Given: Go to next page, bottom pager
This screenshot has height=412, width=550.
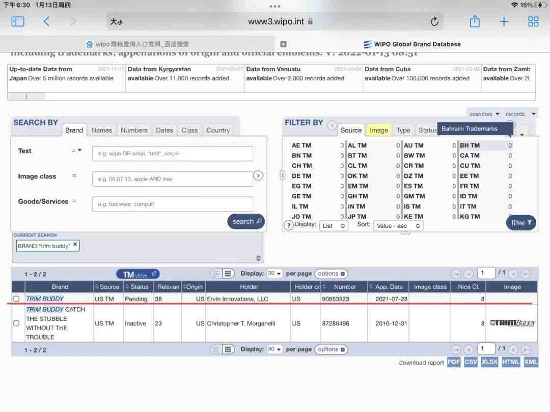Looking at the screenshot, I should coord(513,349).
